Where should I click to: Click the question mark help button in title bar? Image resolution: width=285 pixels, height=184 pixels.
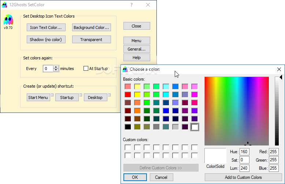point(132,5)
